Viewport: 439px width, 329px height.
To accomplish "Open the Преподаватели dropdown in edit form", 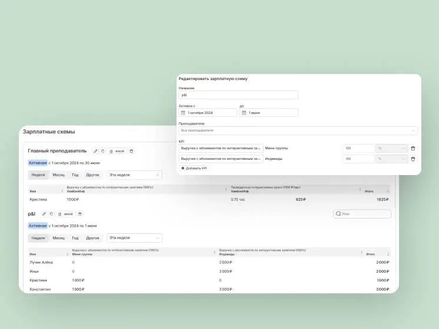I will click(298, 130).
